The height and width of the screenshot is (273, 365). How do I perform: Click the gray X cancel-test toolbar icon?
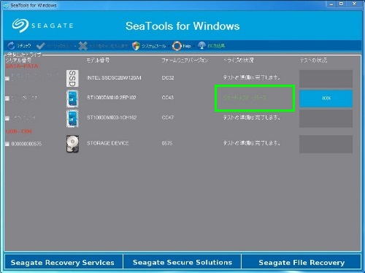pos(83,45)
